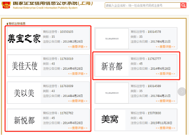Open details link for trademark 19314589
The width and height of the screenshot is (189, 135).
[165, 101]
